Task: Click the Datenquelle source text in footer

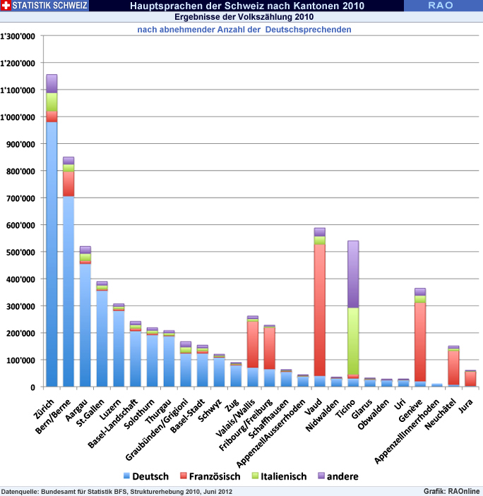Action: (x=117, y=490)
